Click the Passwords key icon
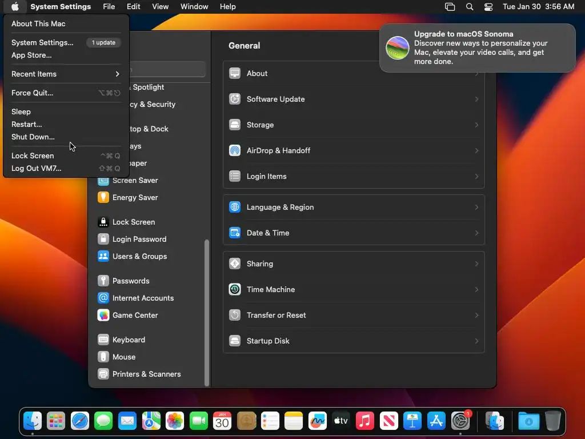This screenshot has height=439, width=585. click(x=103, y=281)
